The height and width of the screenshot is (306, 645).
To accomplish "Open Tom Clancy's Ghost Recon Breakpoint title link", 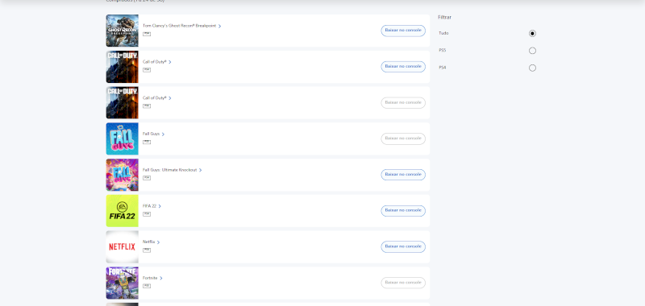I will click(x=179, y=26).
